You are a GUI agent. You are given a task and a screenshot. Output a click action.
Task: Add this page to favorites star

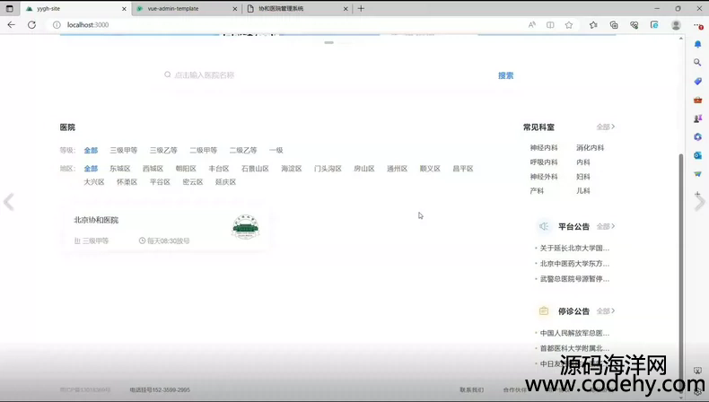point(569,25)
